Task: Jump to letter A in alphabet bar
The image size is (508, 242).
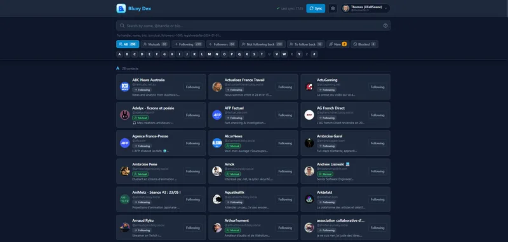Action: (119, 54)
